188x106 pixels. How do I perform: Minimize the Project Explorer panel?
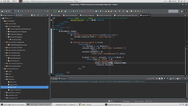tap(45, 15)
